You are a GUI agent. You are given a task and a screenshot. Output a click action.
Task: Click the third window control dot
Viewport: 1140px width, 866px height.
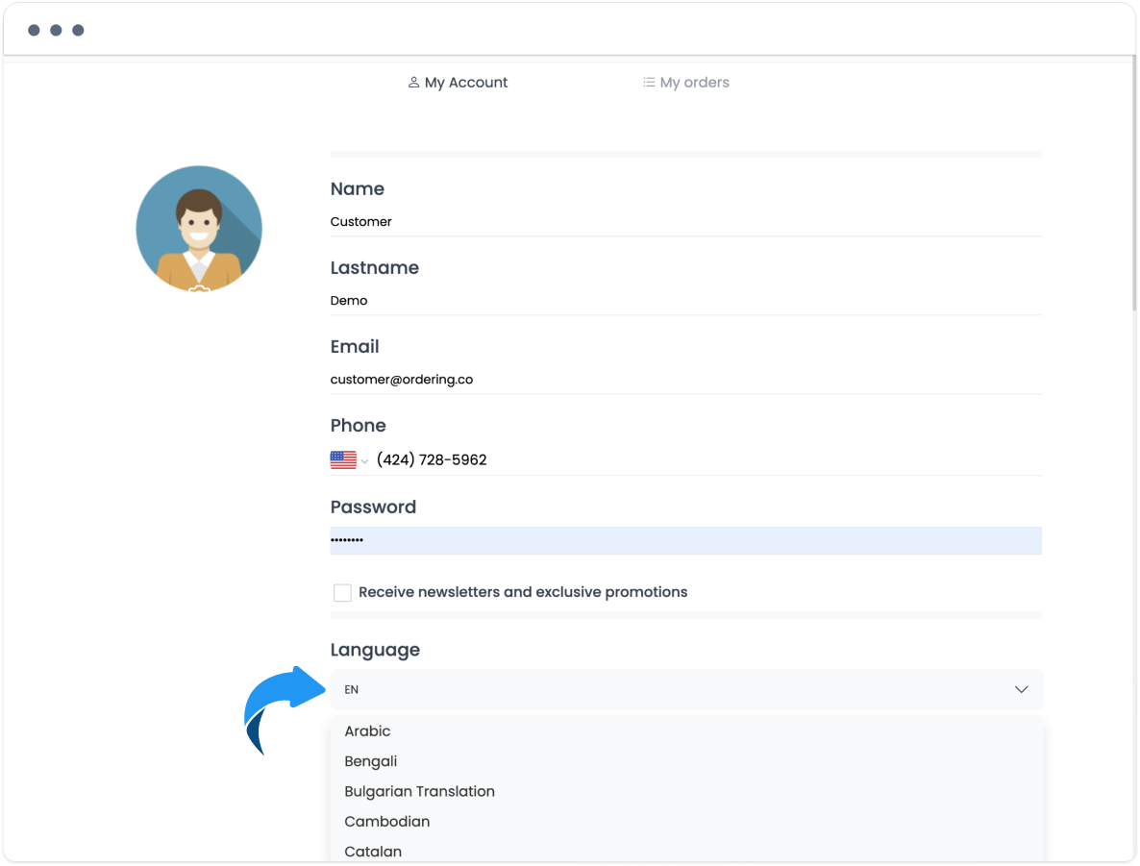tap(78, 30)
